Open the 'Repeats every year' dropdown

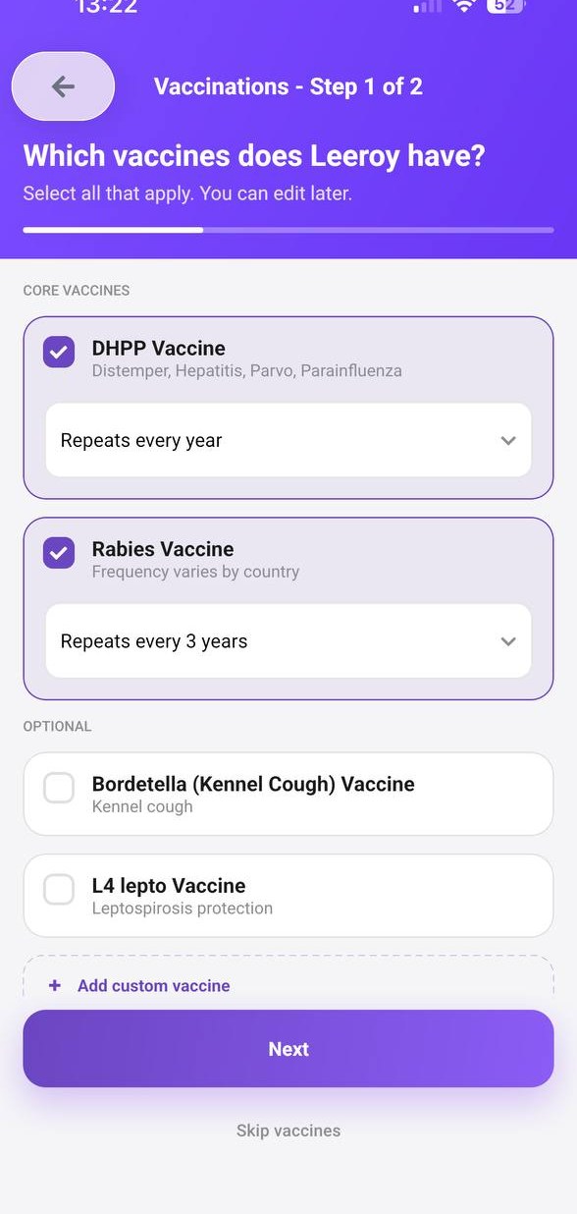(x=288, y=440)
